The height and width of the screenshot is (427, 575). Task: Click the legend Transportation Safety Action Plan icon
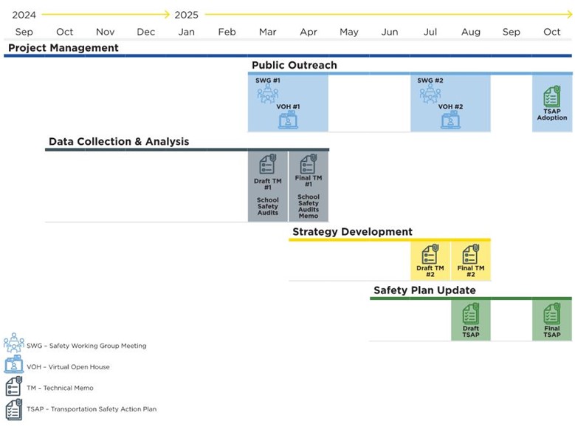[x=14, y=409]
